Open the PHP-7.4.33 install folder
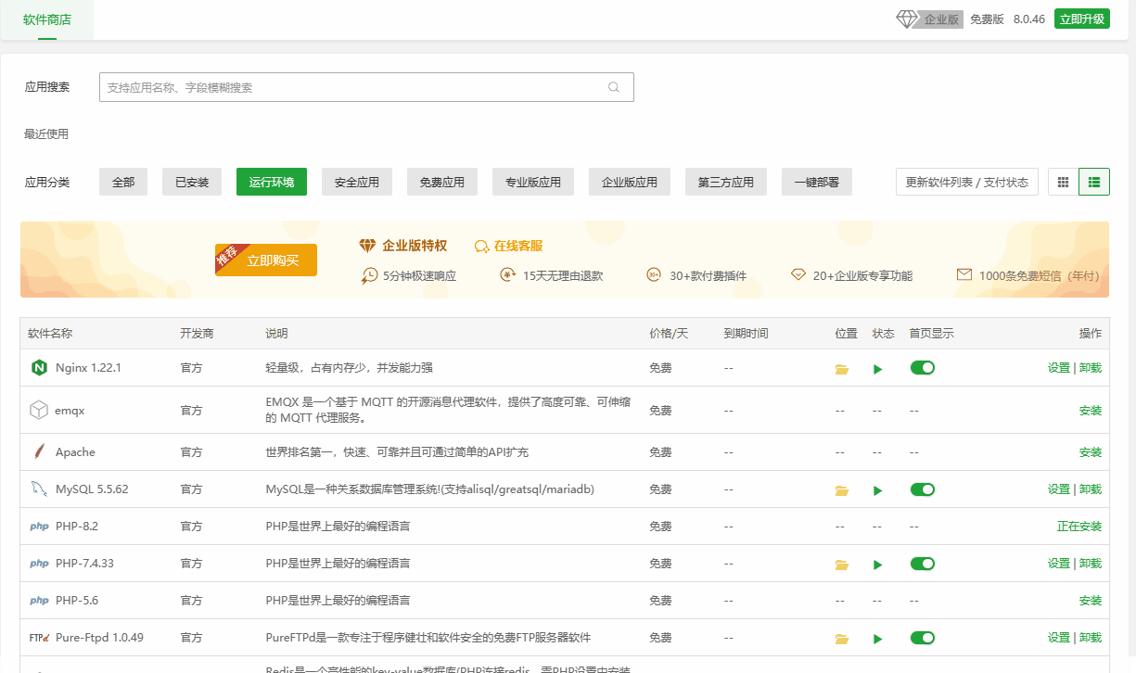Viewport: 1136px width, 673px height. tap(842, 565)
